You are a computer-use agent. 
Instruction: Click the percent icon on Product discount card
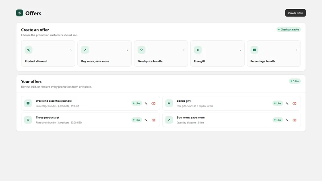tap(29, 50)
